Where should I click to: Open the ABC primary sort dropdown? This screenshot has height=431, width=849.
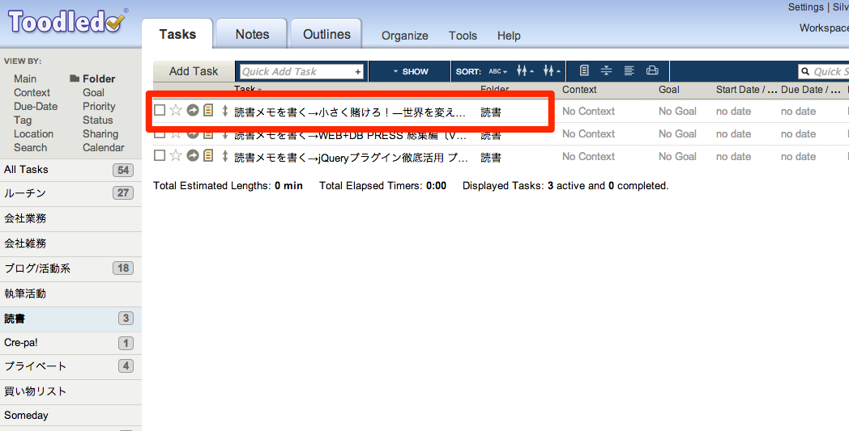497,71
